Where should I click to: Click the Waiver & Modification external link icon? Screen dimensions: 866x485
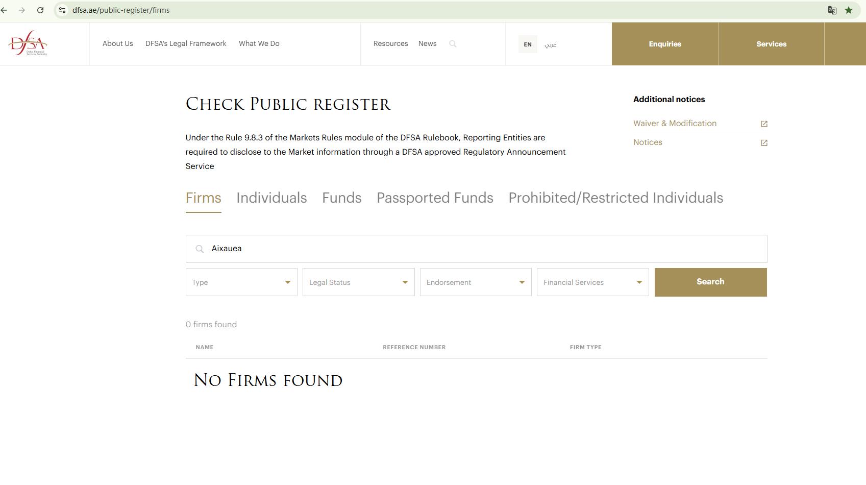pos(764,124)
